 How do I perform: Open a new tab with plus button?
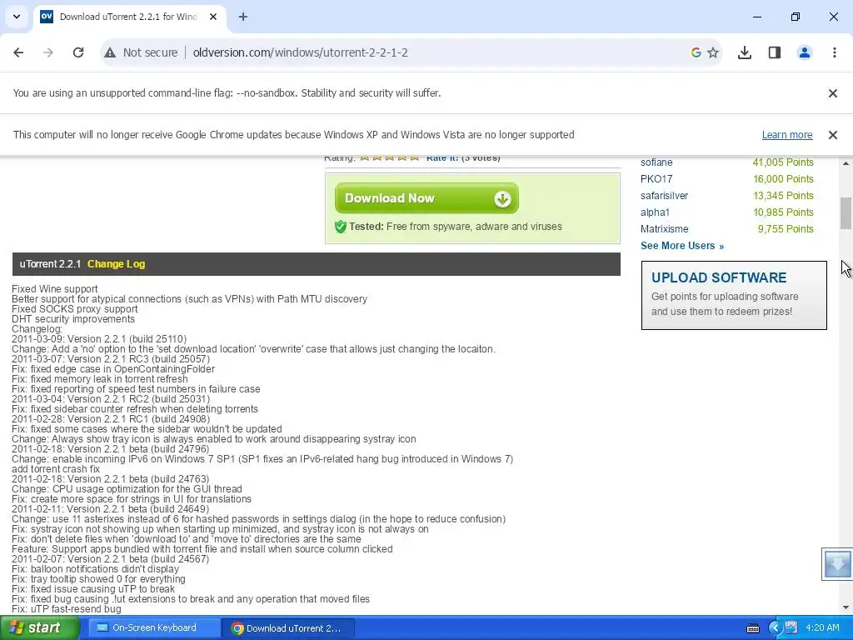[243, 17]
